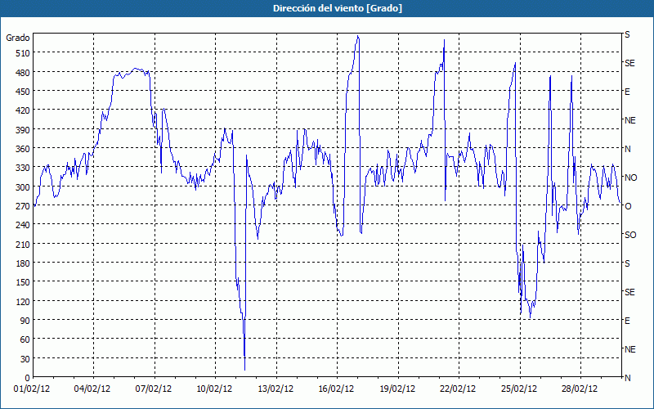This screenshot has height=409, width=654.
Task: Click the "Grado" y-axis unit label
Action: coord(18,38)
